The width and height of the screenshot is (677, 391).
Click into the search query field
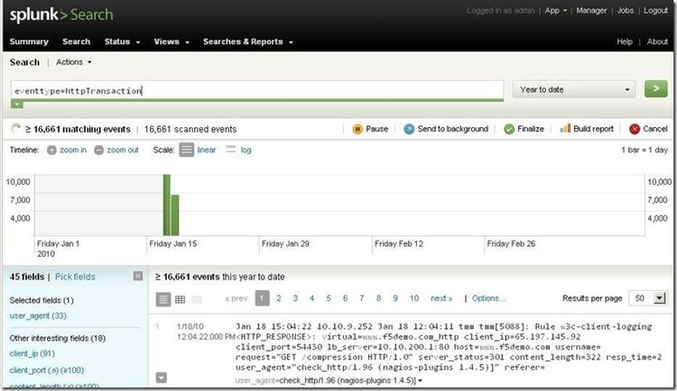click(257, 90)
